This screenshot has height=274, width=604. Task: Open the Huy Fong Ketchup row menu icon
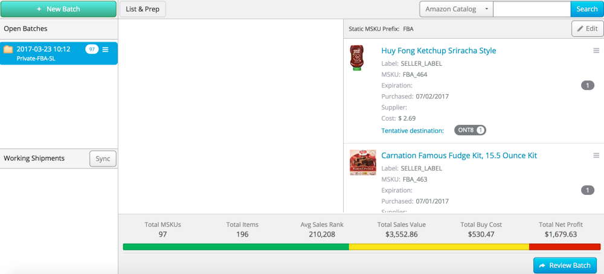[596, 51]
